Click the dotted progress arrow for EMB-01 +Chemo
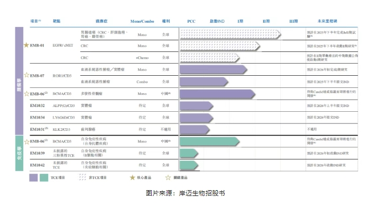Screen dimensions: 378x205 click(x=210, y=58)
